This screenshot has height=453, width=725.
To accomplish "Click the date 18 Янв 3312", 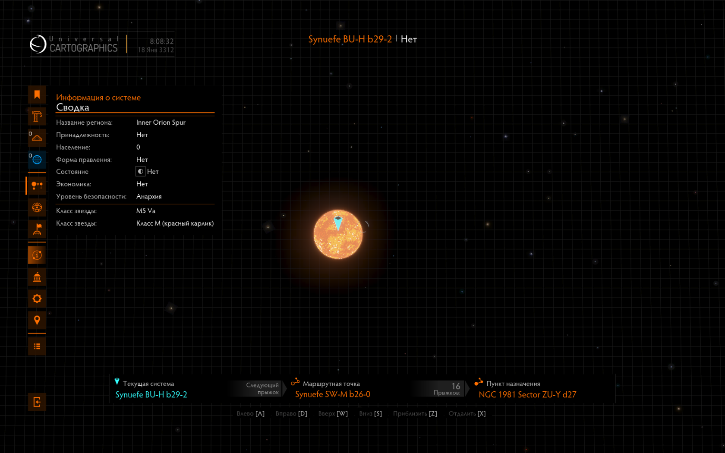I will point(156,50).
